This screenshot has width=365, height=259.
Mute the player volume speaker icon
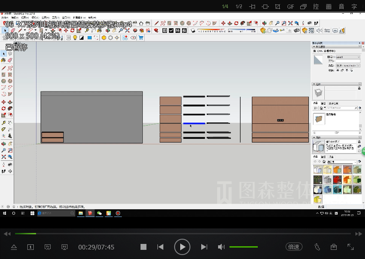[x=221, y=247]
